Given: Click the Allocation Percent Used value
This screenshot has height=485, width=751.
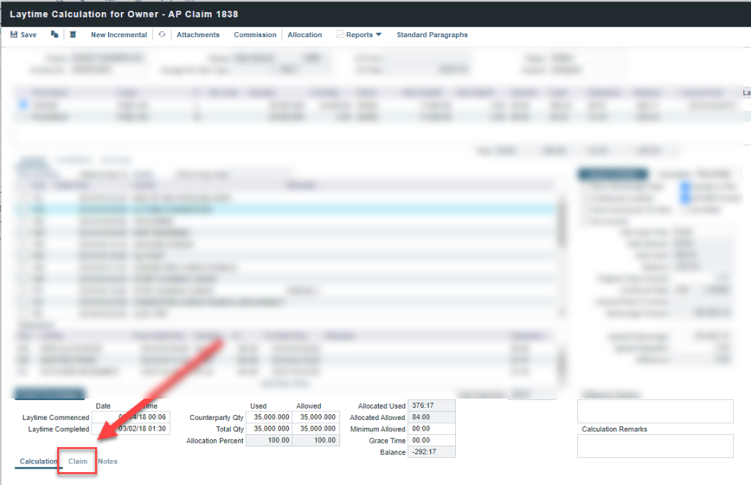Looking at the screenshot, I should (269, 440).
